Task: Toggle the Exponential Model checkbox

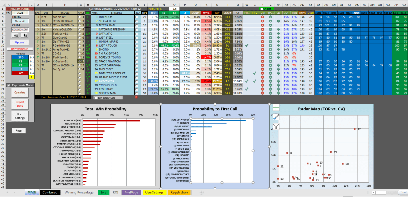Action: click(8, 85)
